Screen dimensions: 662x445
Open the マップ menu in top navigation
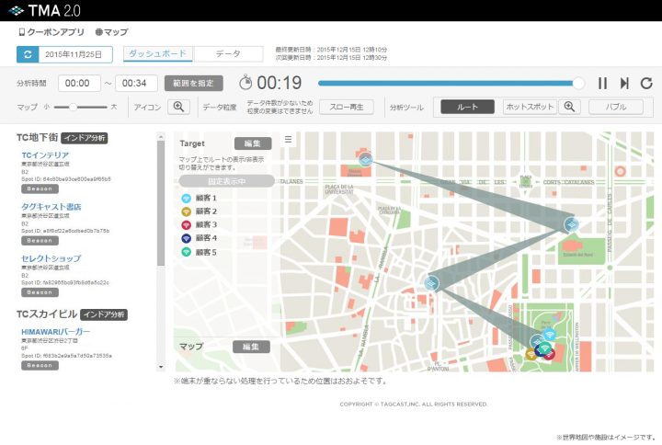(112, 31)
